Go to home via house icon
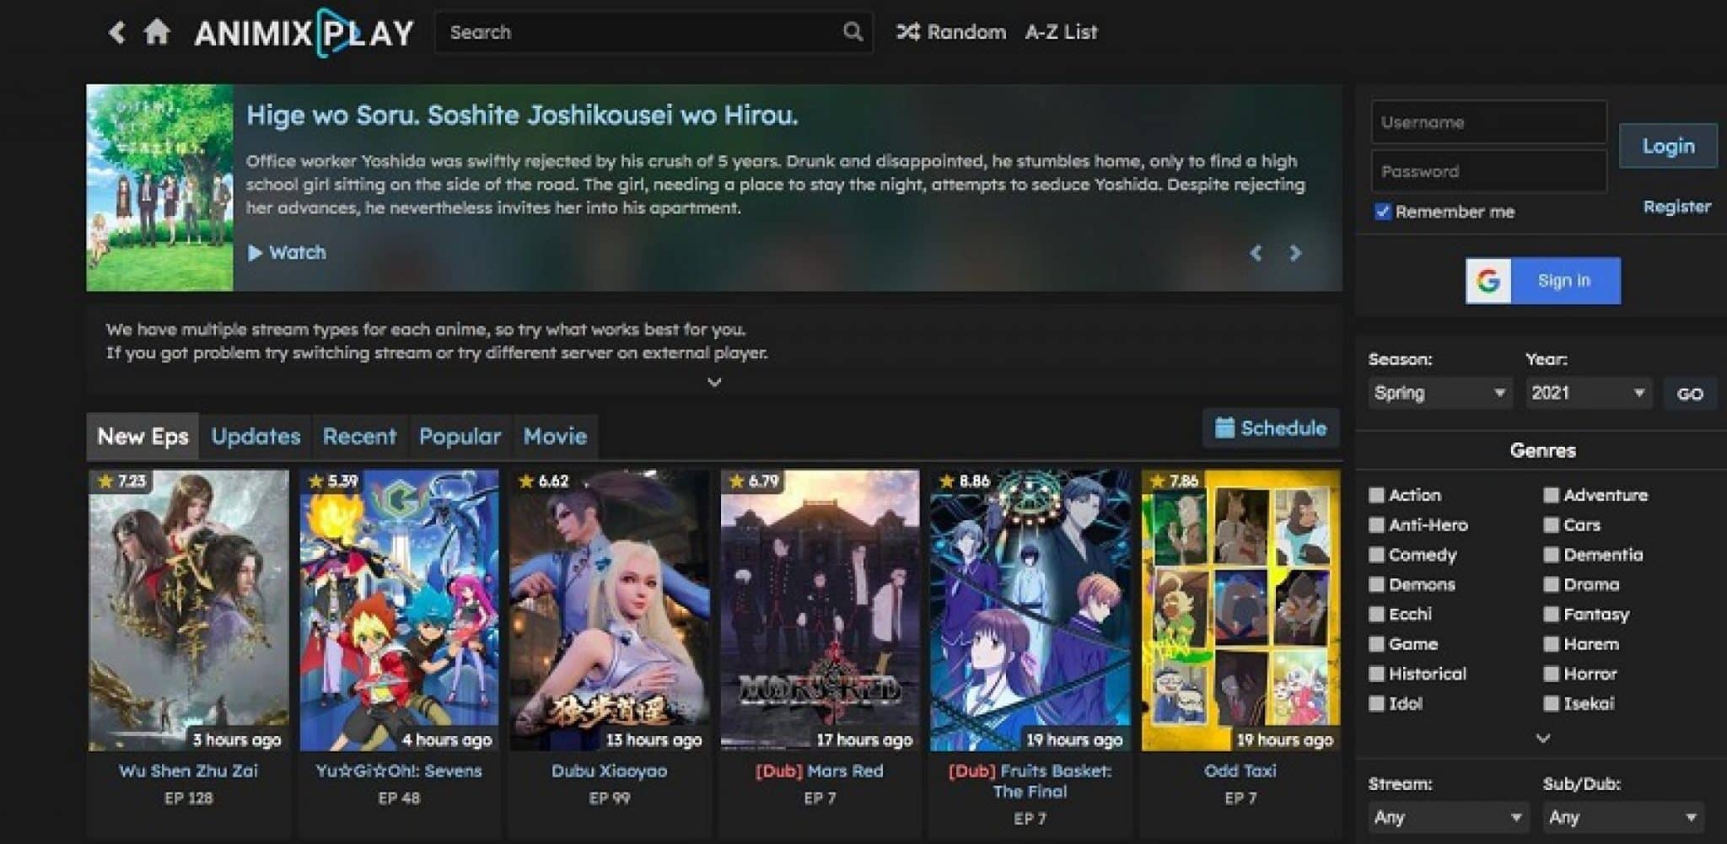 pyautogui.click(x=157, y=32)
